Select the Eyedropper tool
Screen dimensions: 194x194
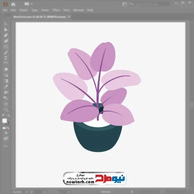pos(6,86)
